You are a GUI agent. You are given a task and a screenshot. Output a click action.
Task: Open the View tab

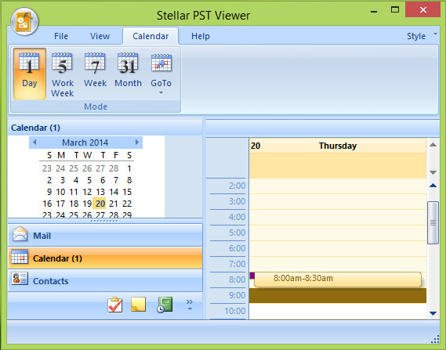pos(100,36)
